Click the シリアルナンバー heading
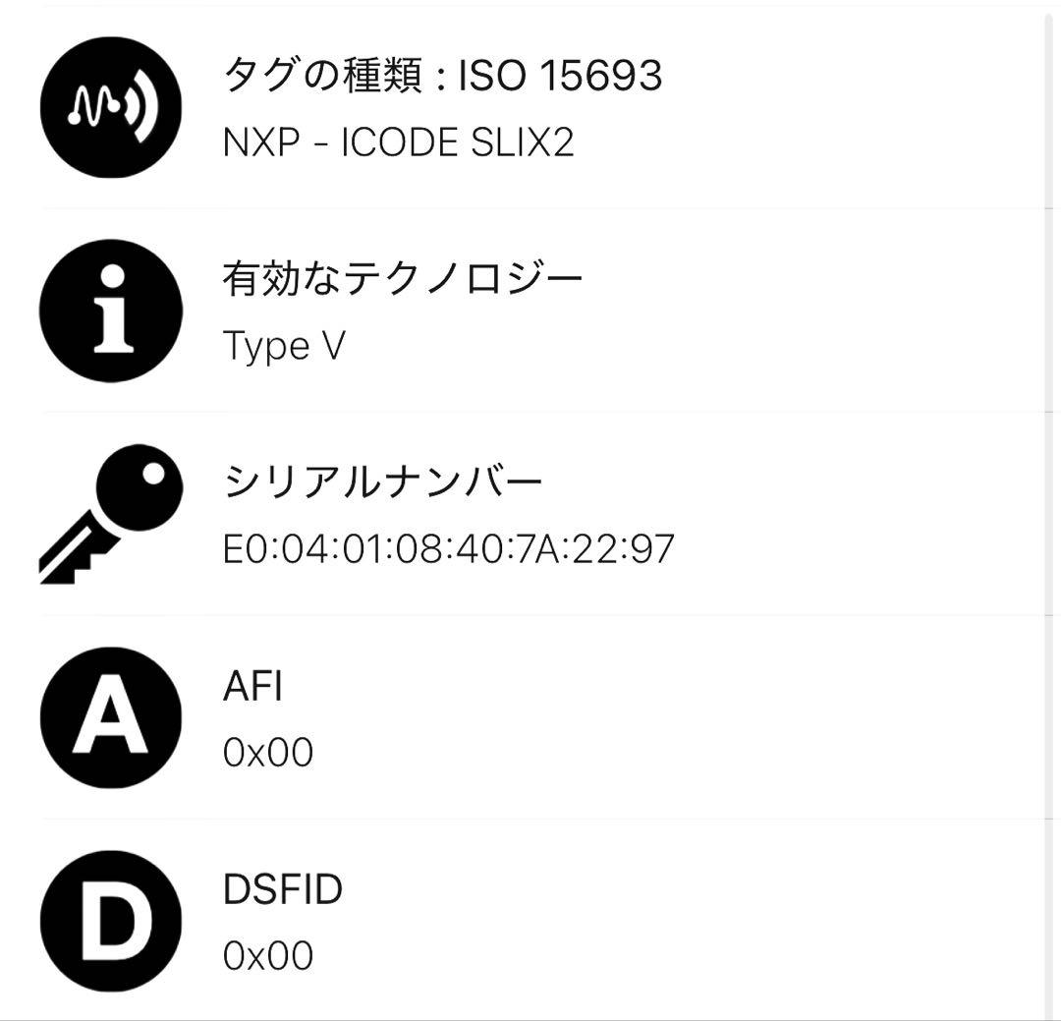 click(x=383, y=482)
